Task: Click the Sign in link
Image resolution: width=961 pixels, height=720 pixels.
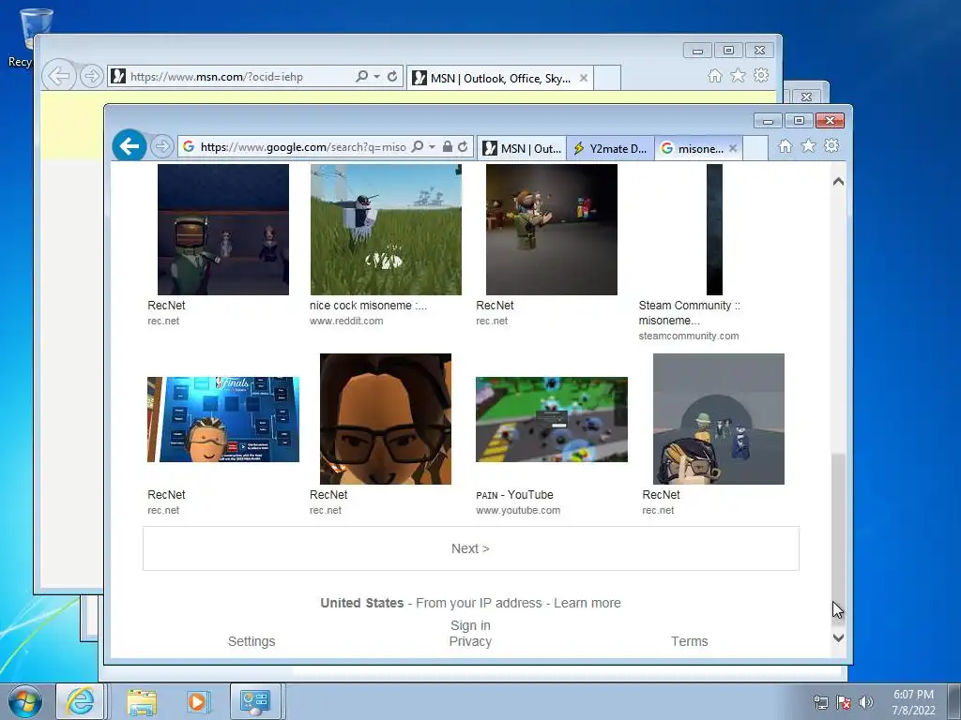Action: coord(470,625)
